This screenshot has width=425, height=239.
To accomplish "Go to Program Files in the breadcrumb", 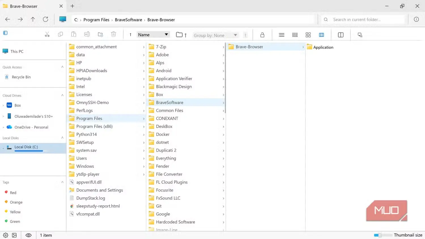I will (96, 20).
